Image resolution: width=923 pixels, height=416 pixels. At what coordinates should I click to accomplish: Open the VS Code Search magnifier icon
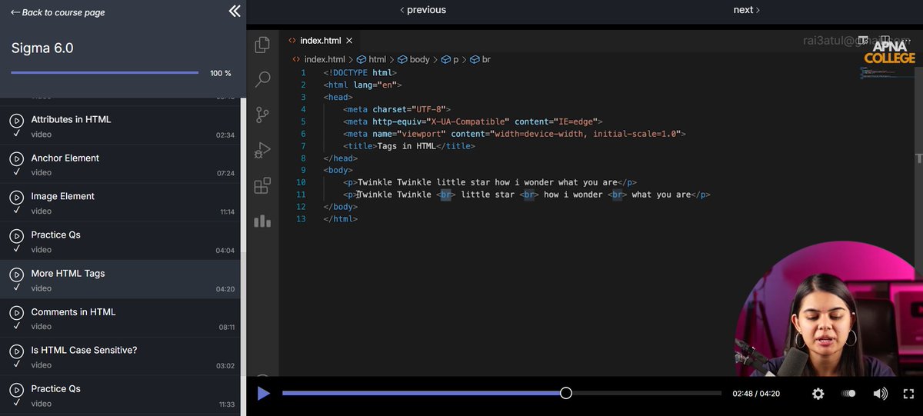point(262,79)
